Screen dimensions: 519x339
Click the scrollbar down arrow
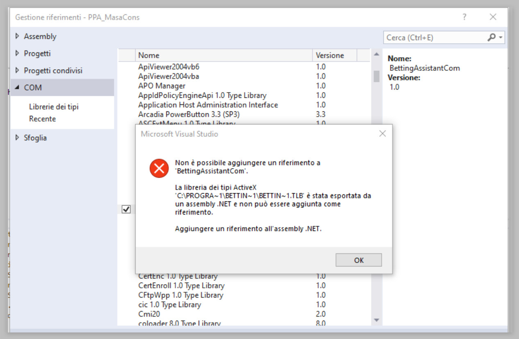click(376, 320)
